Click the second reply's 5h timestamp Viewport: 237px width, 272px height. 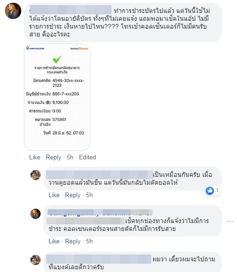tap(89, 241)
